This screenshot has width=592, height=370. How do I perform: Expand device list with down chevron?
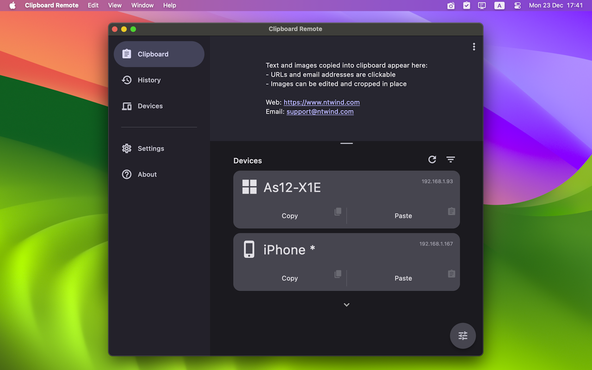[346, 305]
